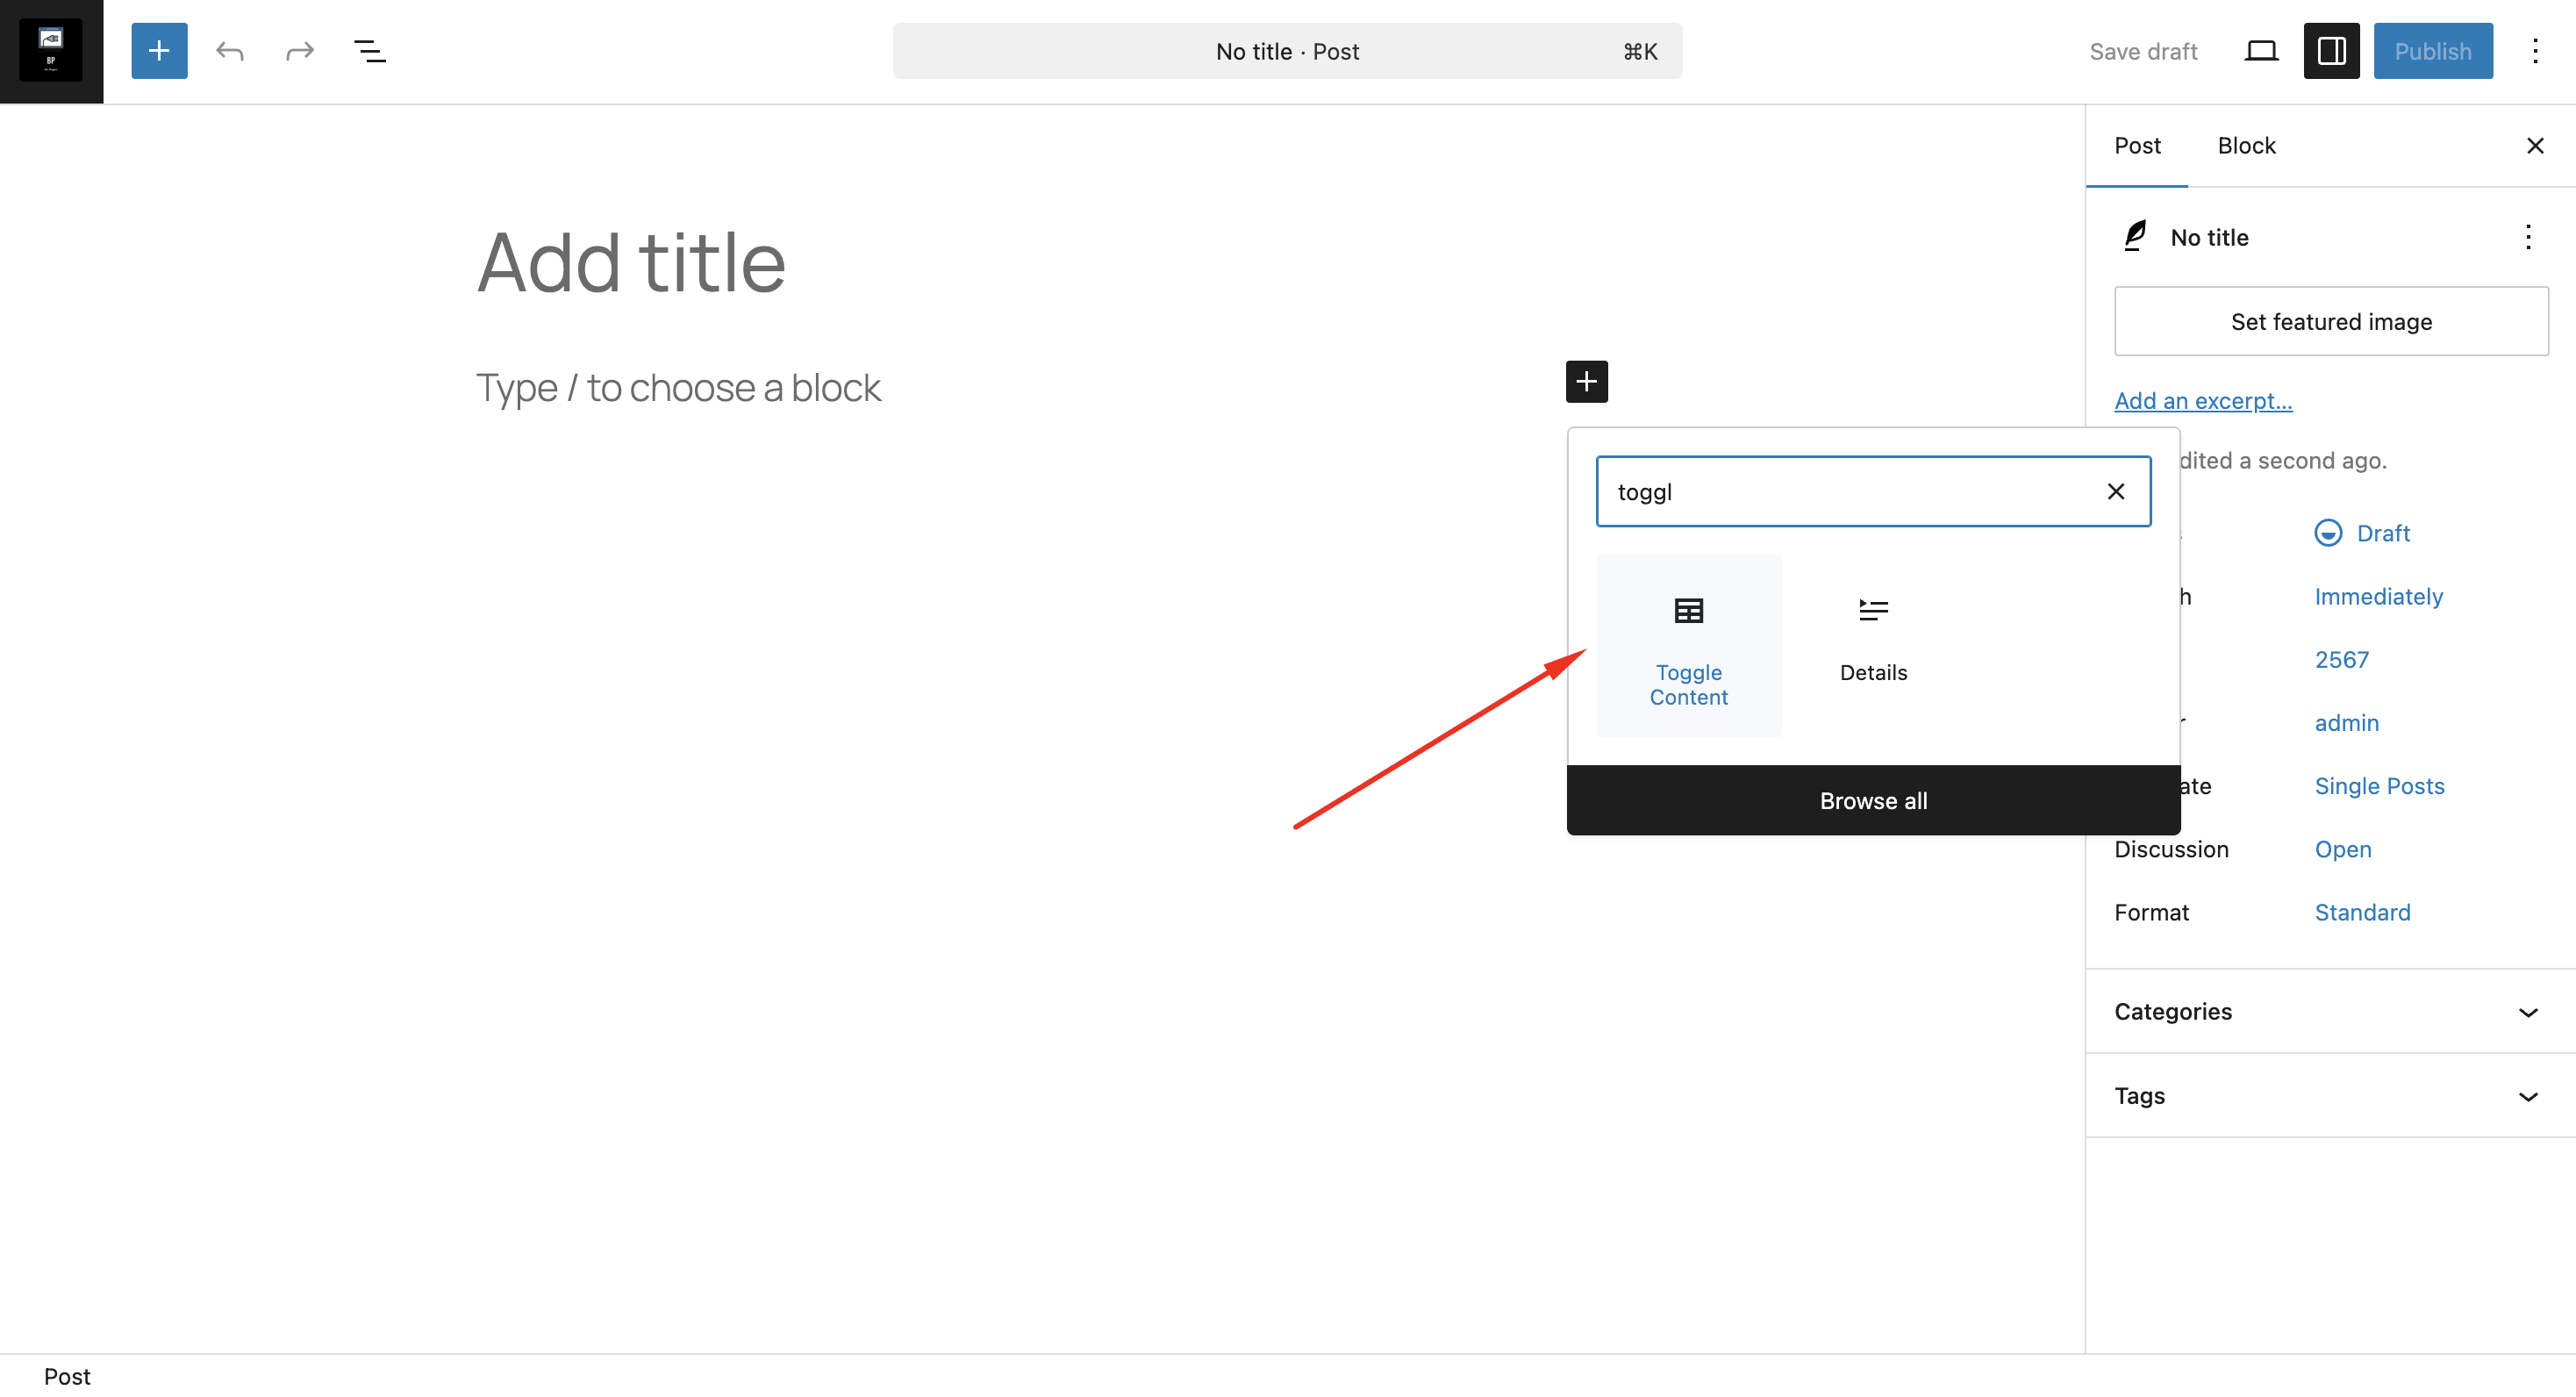The image size is (2576, 1397).
Task: Click the black inline add-block plus
Action: point(1586,382)
